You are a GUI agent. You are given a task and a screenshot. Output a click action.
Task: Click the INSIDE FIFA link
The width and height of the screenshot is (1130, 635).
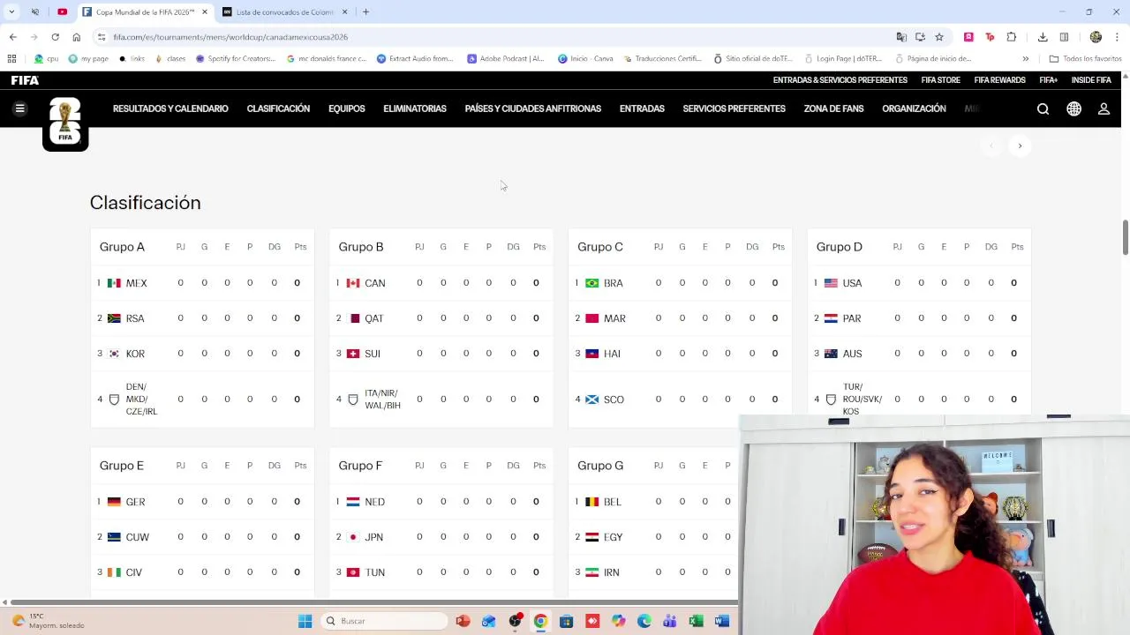point(1091,80)
